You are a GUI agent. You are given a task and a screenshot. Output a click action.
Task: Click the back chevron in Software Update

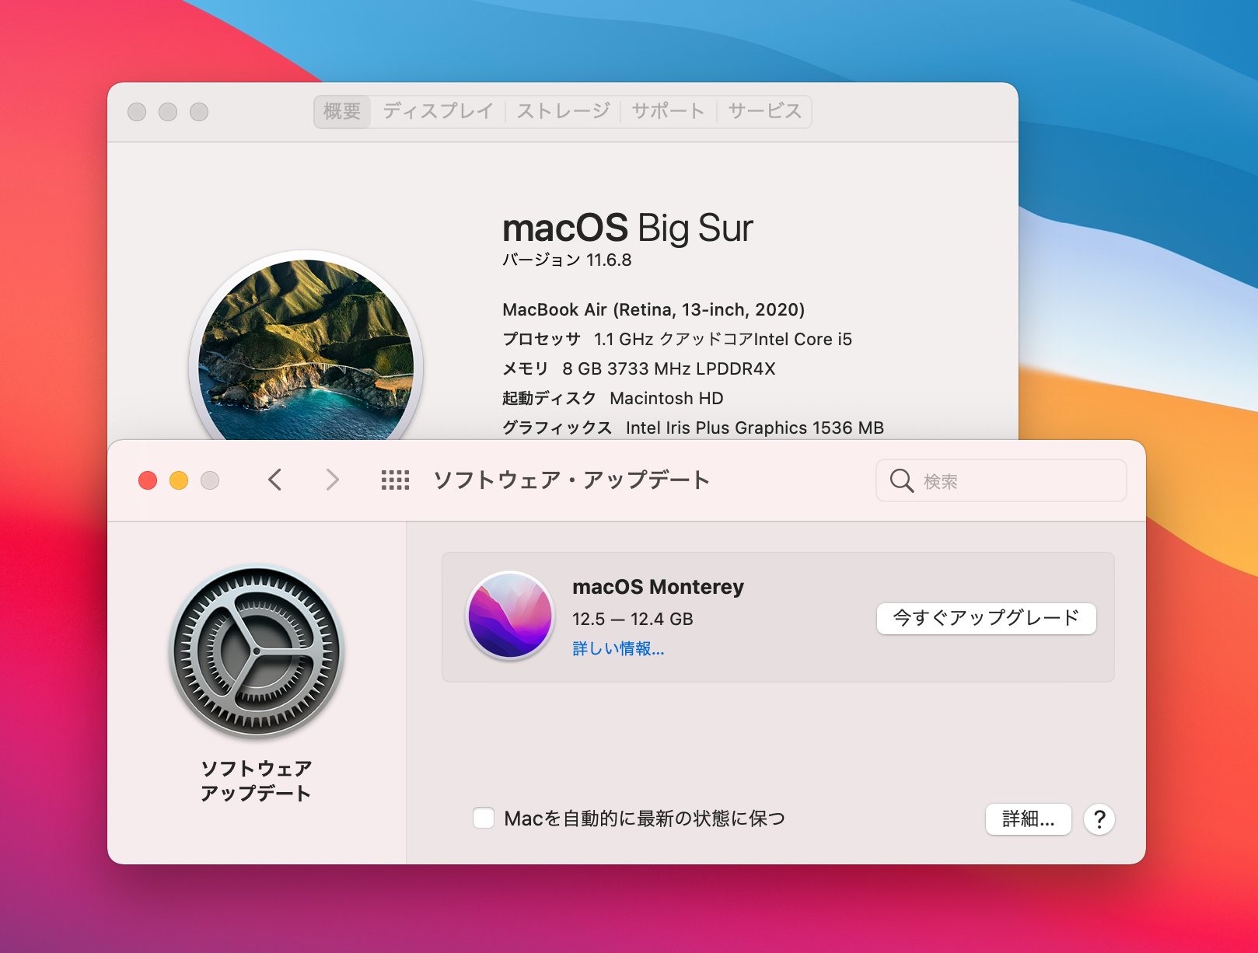275,480
